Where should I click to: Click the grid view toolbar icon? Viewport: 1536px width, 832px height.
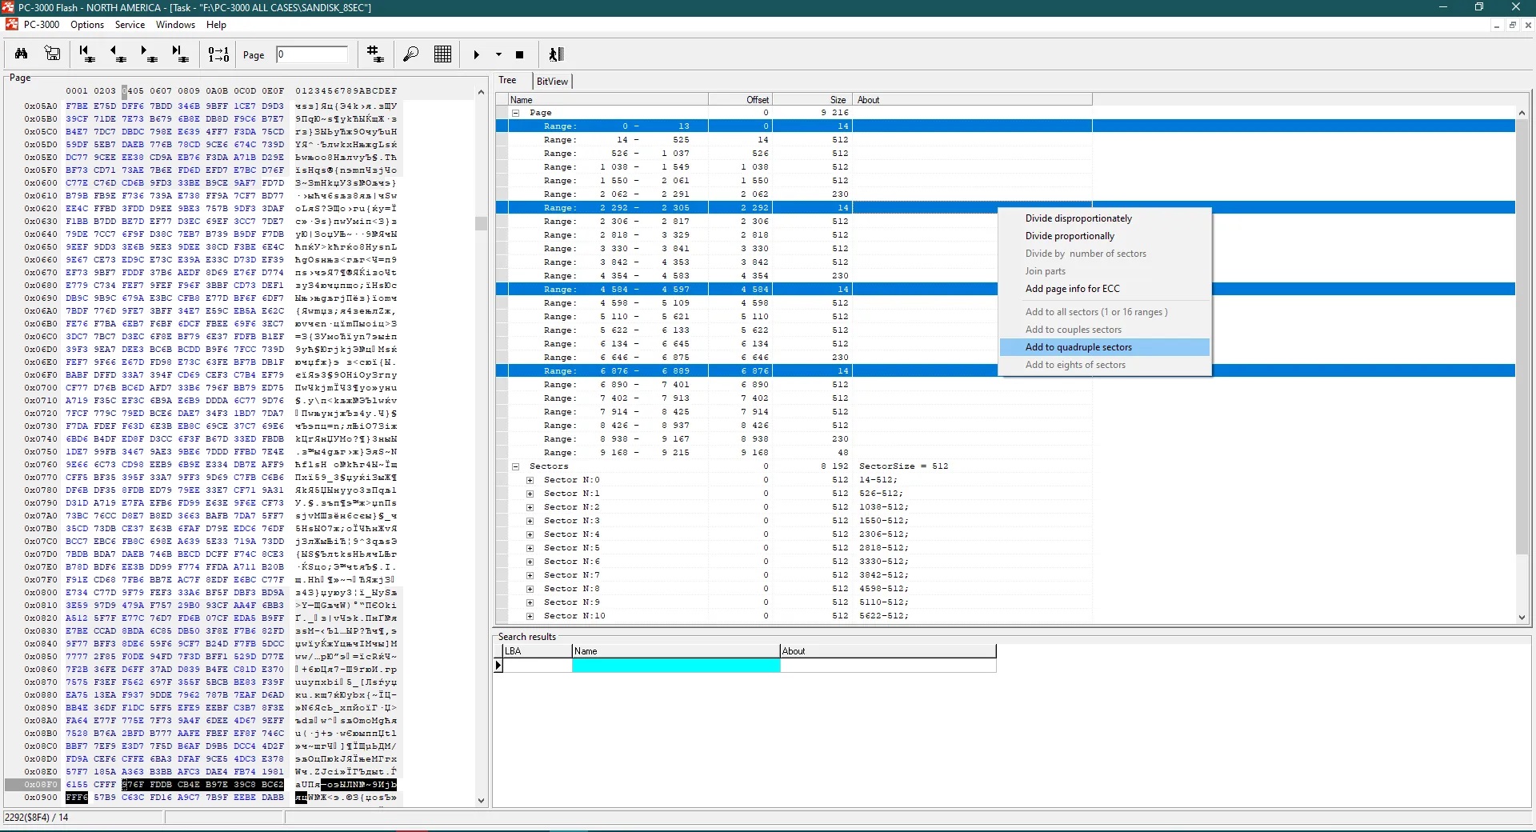(x=442, y=54)
